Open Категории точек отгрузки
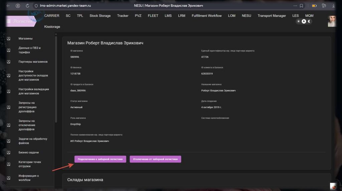The height and width of the screenshot is (191, 342). 30,164
